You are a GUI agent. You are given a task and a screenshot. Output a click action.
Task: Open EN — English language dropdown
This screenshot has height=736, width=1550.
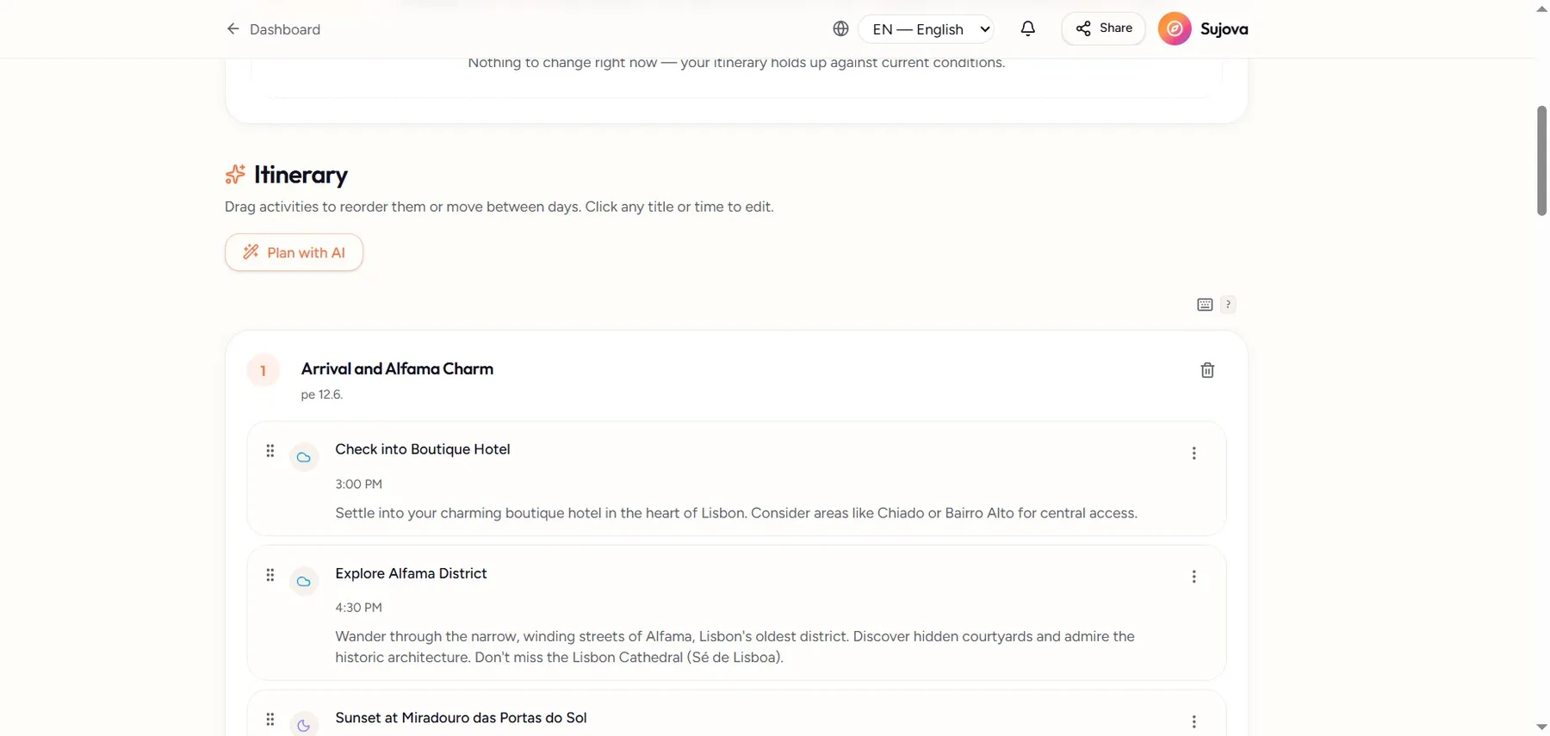(x=926, y=28)
